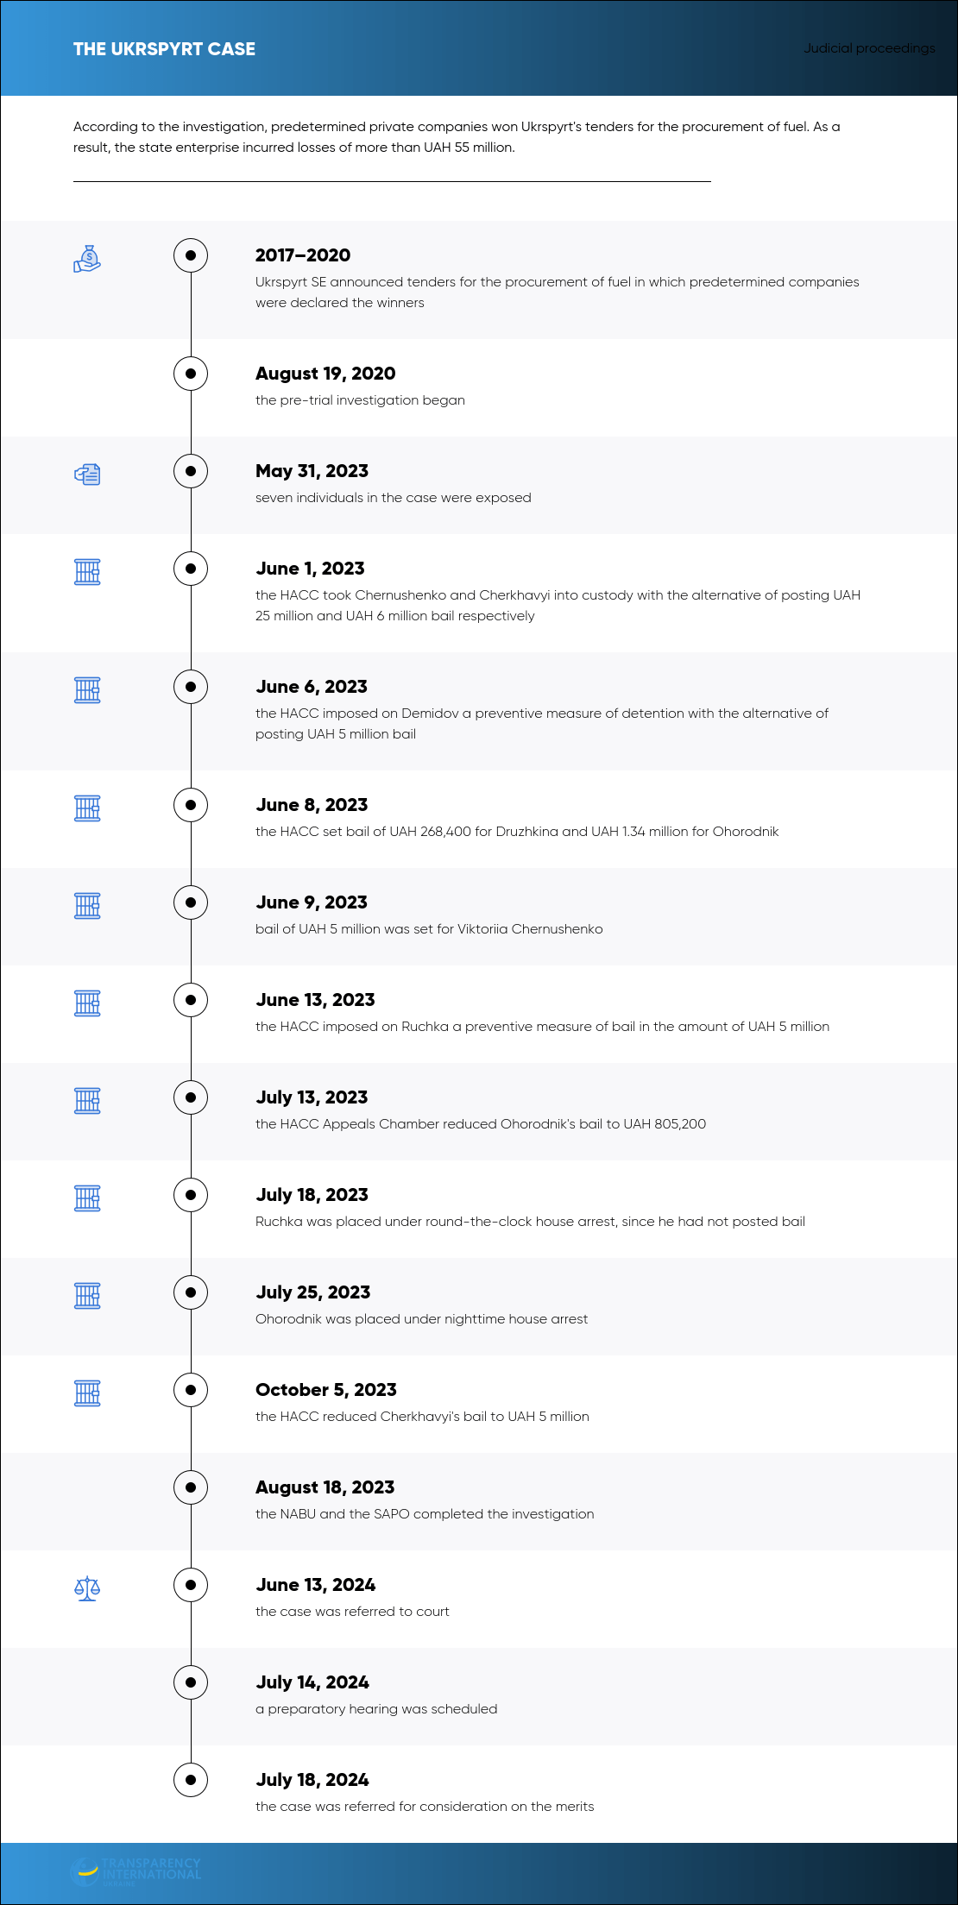Image resolution: width=958 pixels, height=1905 pixels.
Task: Select the June 6, 2023 timeline dot
Action: [x=191, y=687]
